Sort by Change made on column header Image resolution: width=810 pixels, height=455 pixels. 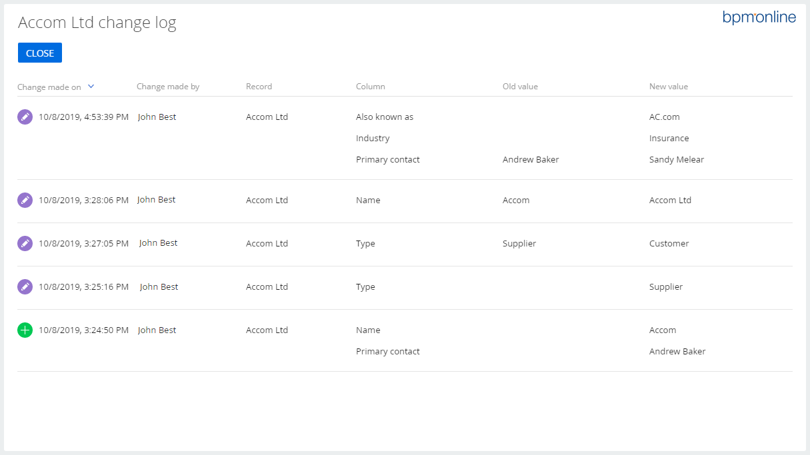pyautogui.click(x=49, y=87)
